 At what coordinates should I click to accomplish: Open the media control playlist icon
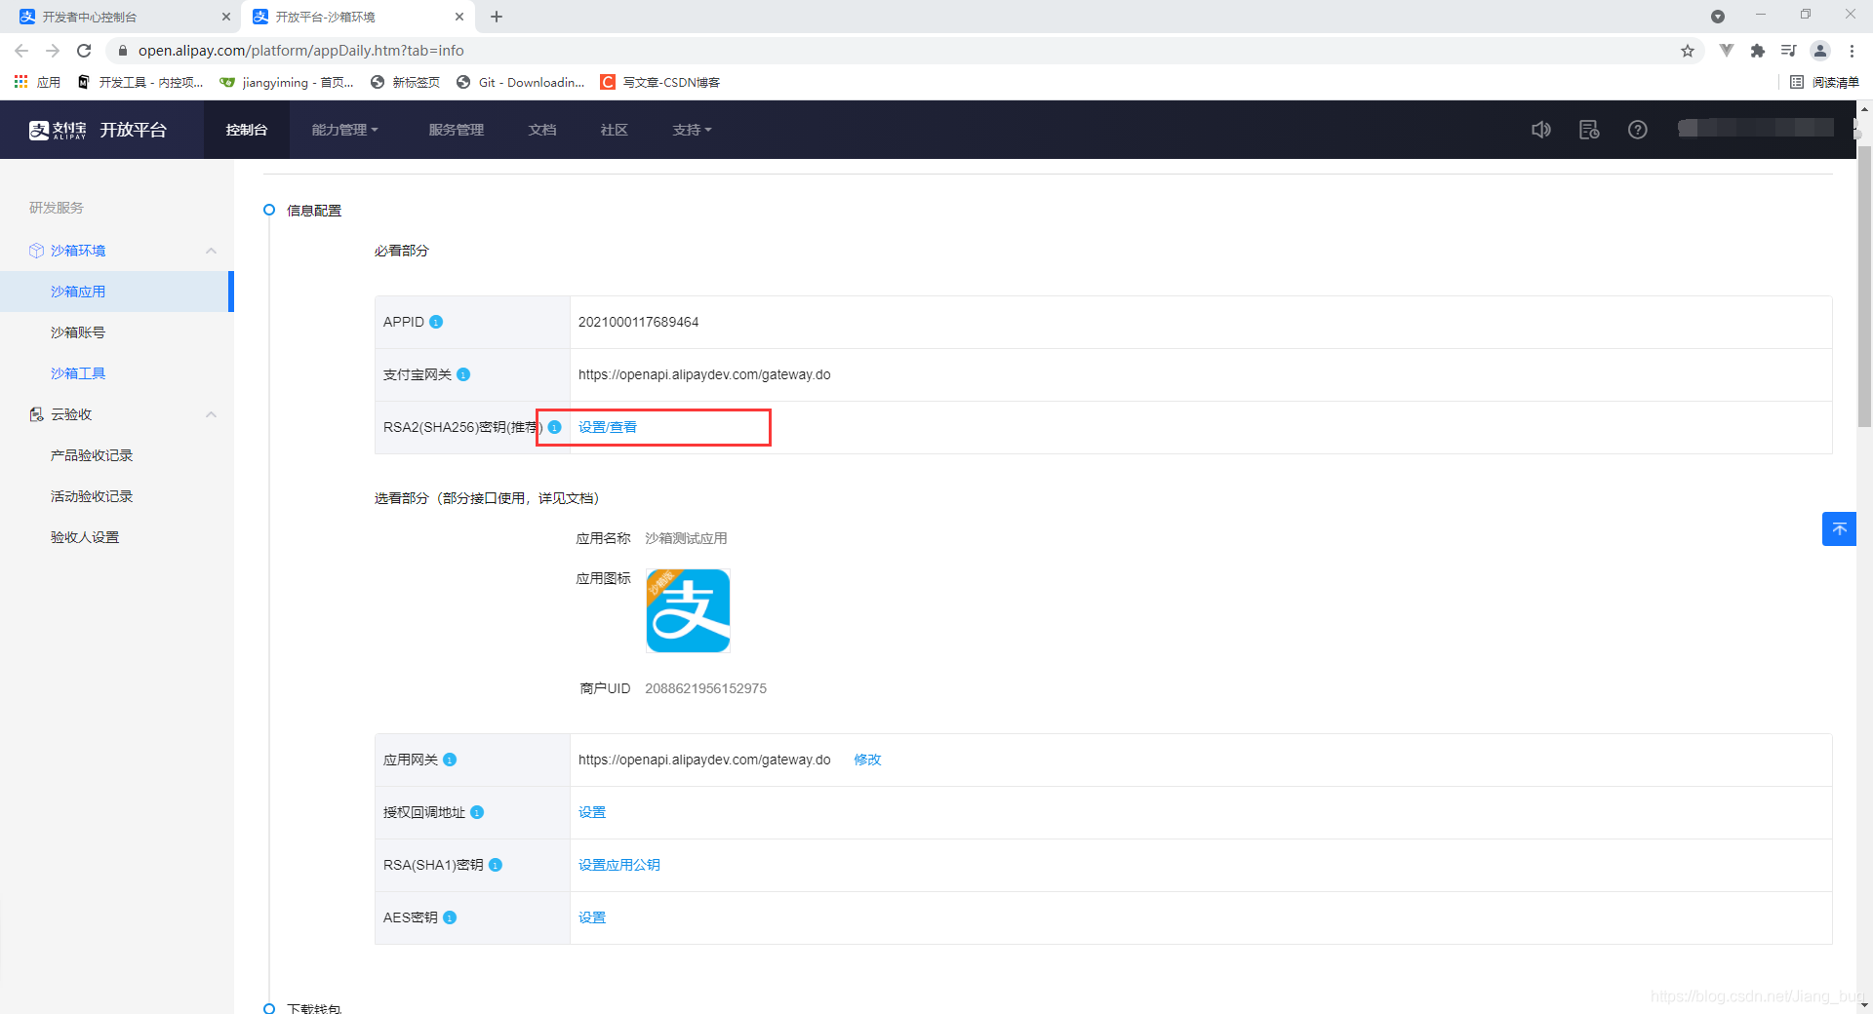[x=1789, y=51]
